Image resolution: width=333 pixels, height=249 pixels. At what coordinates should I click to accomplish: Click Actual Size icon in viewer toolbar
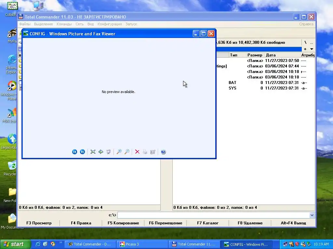point(101,152)
